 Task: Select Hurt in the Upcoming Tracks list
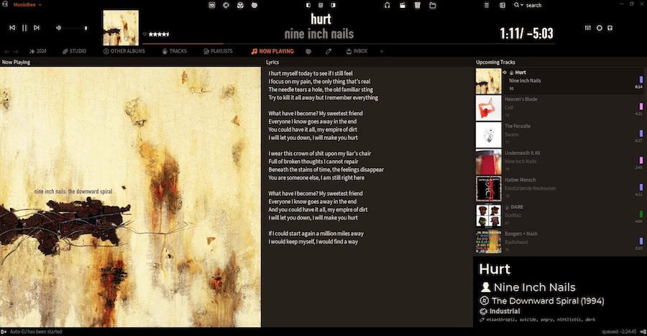point(559,81)
